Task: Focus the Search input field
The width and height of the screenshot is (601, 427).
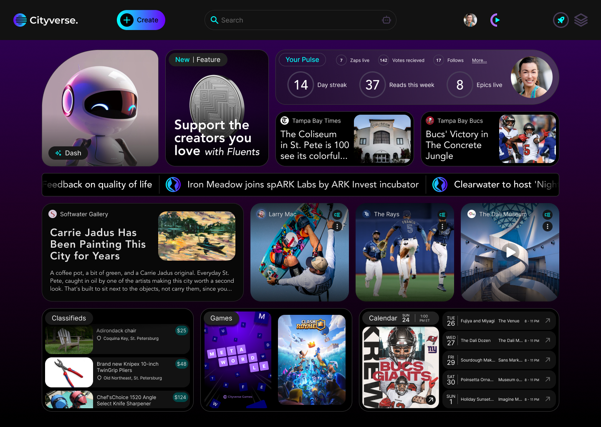Action: 300,20
